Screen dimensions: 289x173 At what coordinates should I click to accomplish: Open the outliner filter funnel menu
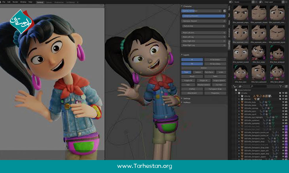coord(280,86)
